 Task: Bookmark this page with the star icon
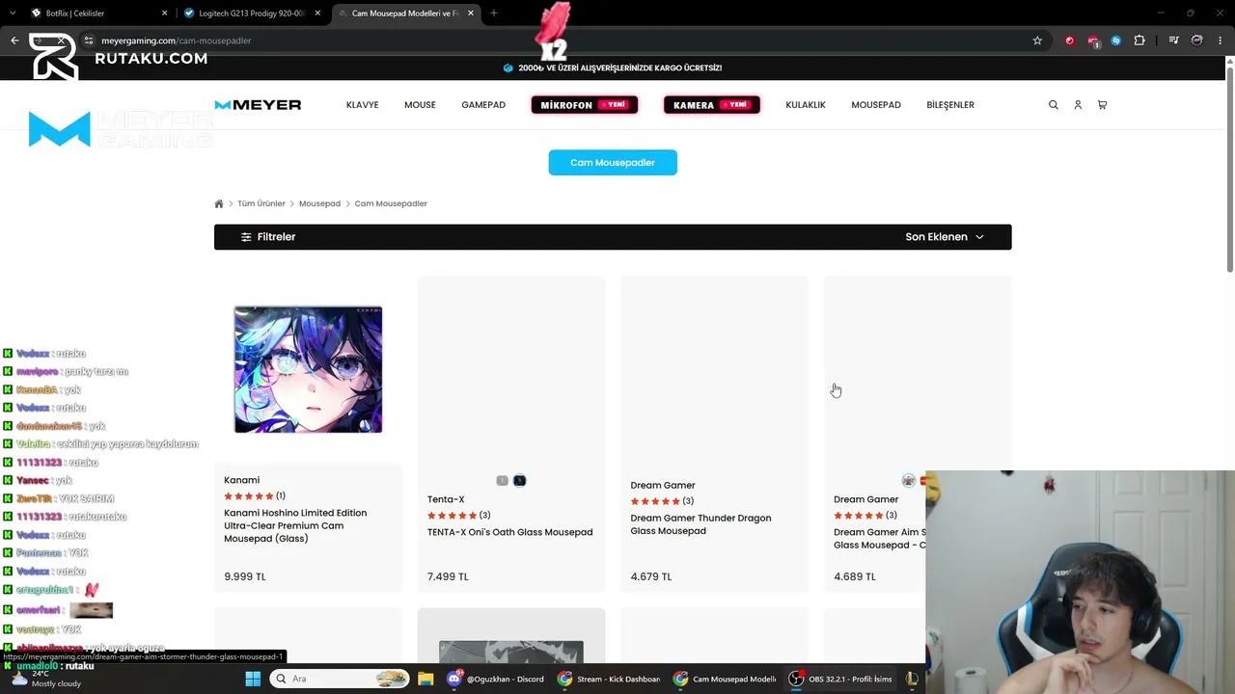coord(1037,40)
